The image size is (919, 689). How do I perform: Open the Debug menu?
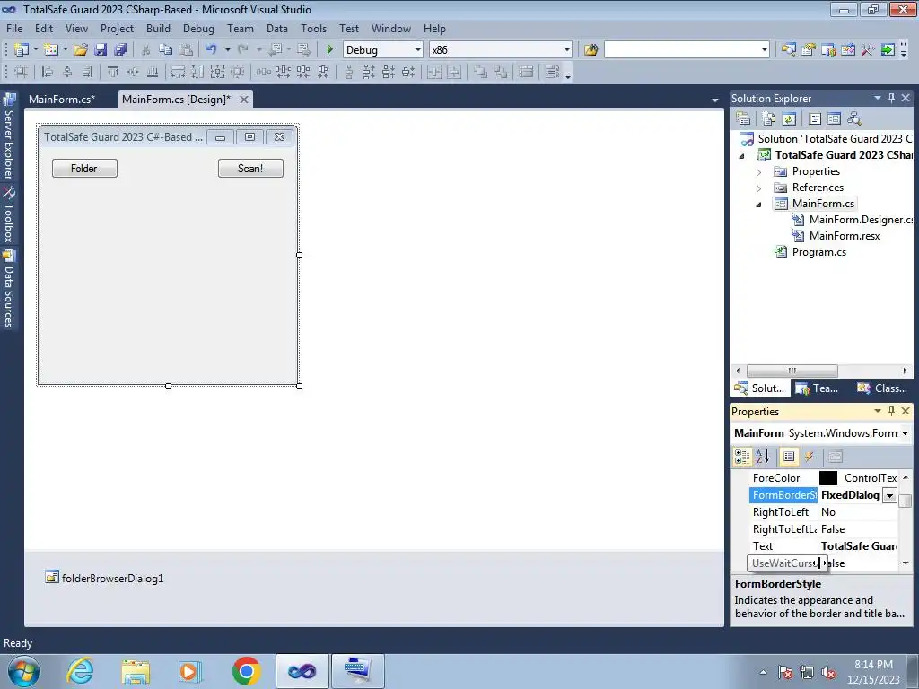198,28
